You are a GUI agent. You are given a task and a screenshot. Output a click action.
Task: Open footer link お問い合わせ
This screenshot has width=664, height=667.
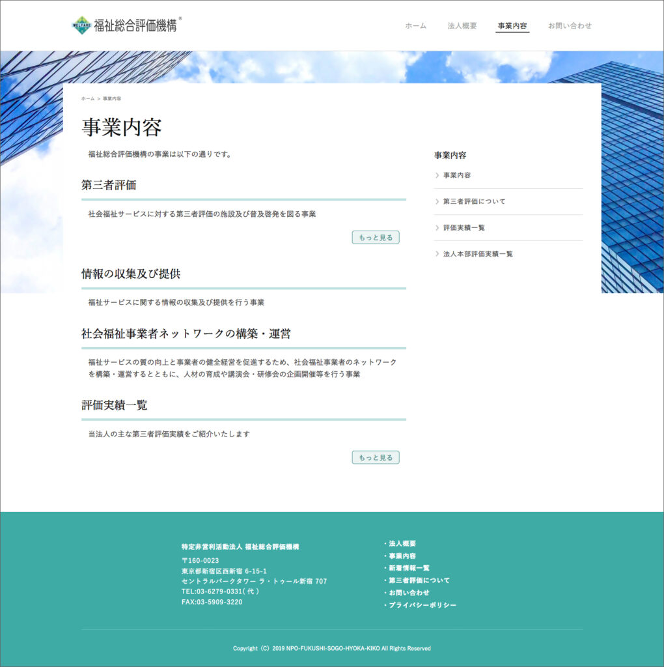(409, 593)
